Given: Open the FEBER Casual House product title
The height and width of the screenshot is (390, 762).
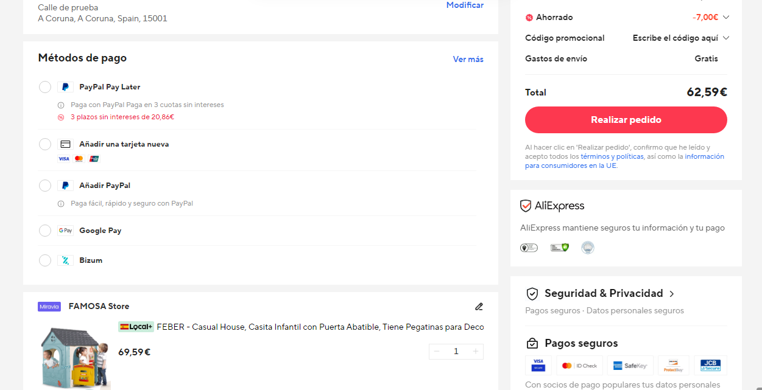Looking at the screenshot, I should tap(320, 327).
